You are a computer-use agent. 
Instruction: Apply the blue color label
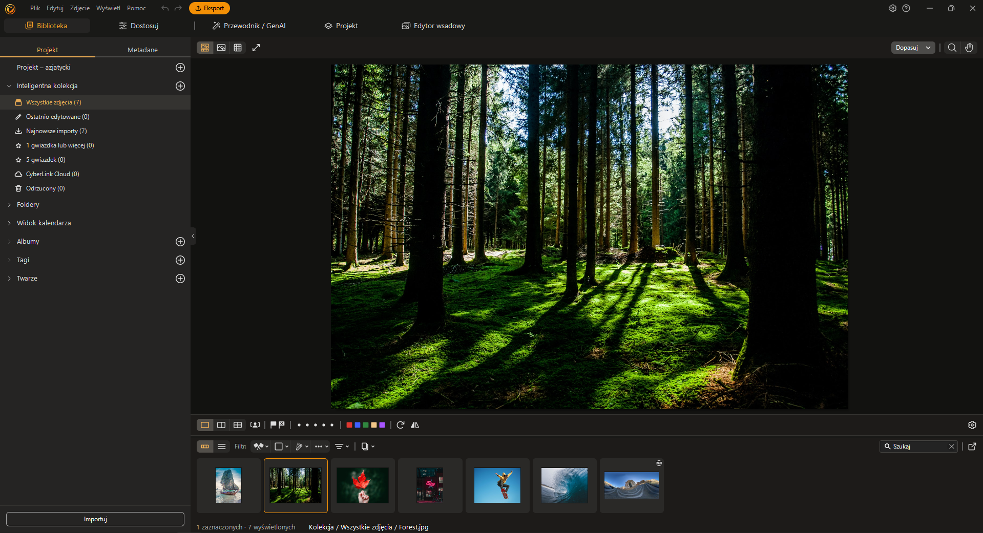pos(358,425)
